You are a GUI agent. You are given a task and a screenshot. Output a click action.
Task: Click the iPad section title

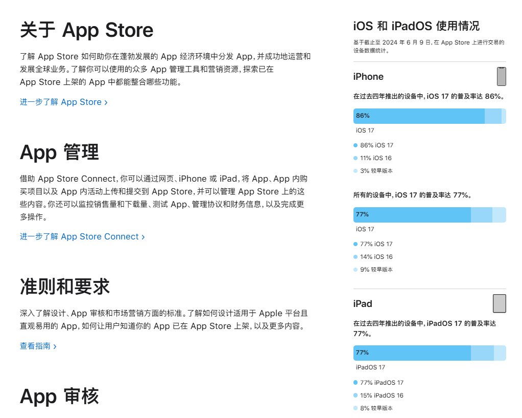tap(363, 304)
